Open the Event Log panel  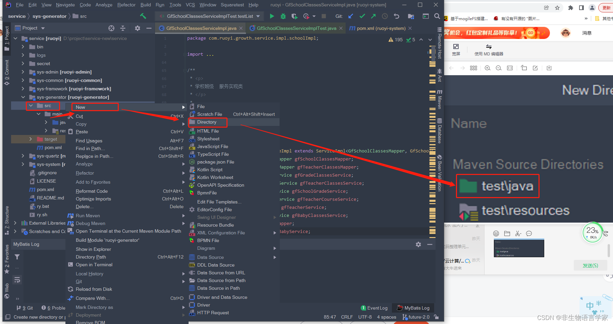pyautogui.click(x=374, y=308)
